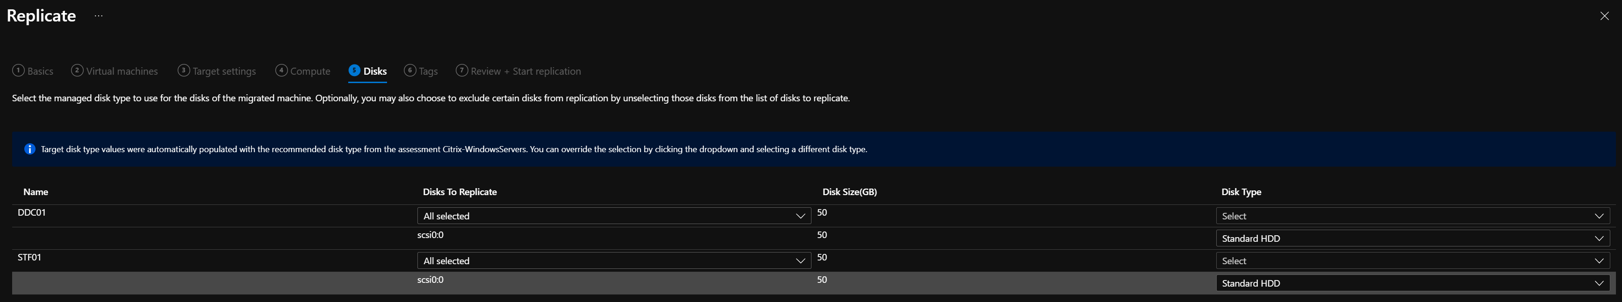Viewport: 1622px width, 302px height.
Task: Go to the Basics step tab
Action: tap(33, 71)
